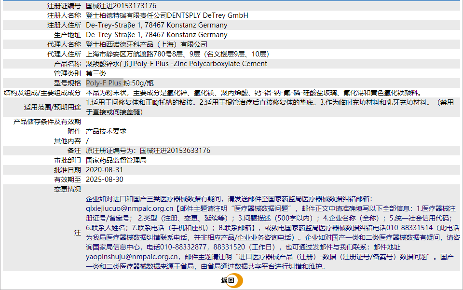This screenshot has width=463, height=290.
Task: Click phone number 010-88331514 in the note
Action: pyautogui.click(x=409, y=228)
